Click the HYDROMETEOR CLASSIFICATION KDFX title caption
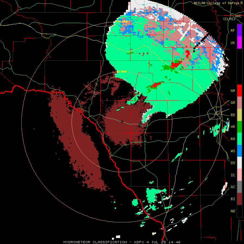 click(x=122, y=242)
